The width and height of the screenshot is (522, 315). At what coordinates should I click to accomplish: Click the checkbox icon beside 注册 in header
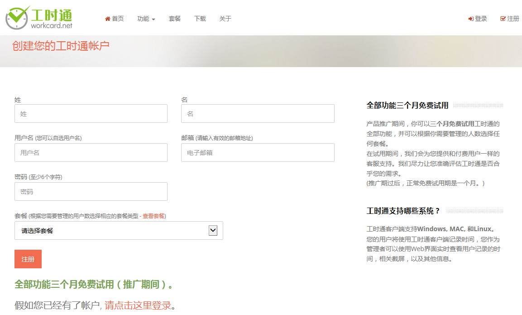point(503,19)
